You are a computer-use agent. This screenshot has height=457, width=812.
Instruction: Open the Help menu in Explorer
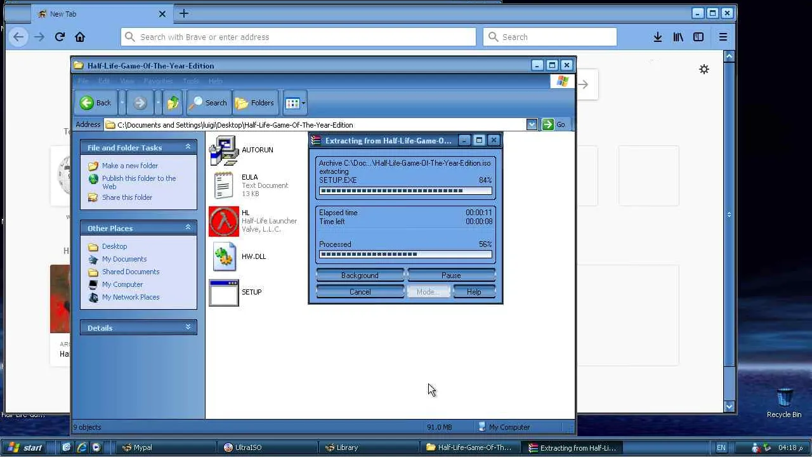point(216,81)
